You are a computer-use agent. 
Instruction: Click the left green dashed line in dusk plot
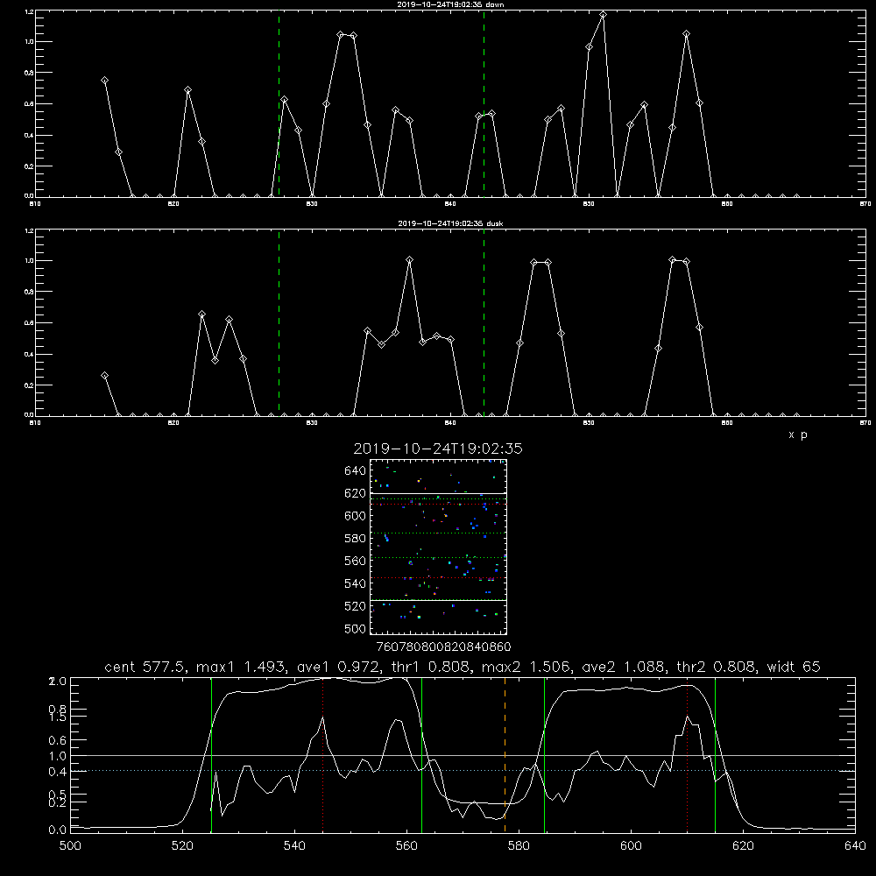pyautogui.click(x=279, y=322)
